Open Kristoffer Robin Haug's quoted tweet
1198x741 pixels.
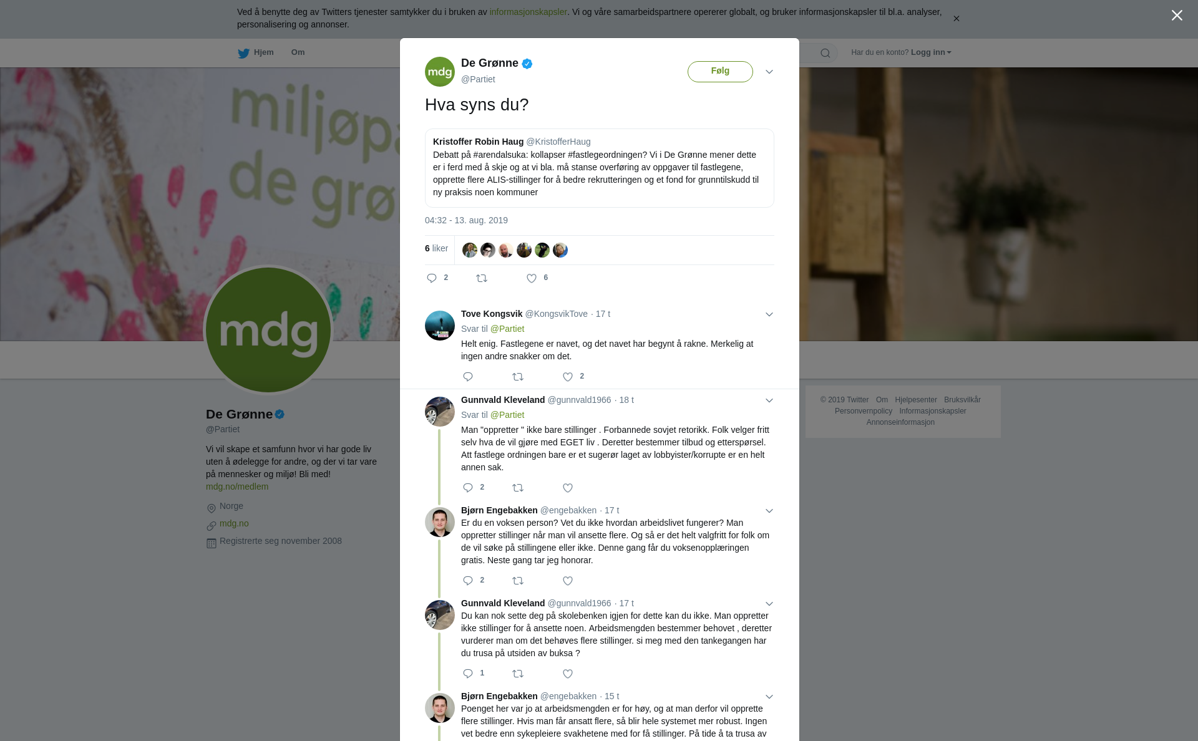(x=599, y=168)
